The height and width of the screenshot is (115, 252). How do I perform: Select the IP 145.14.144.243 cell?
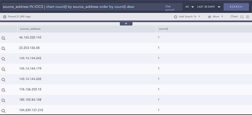coord(30,58)
